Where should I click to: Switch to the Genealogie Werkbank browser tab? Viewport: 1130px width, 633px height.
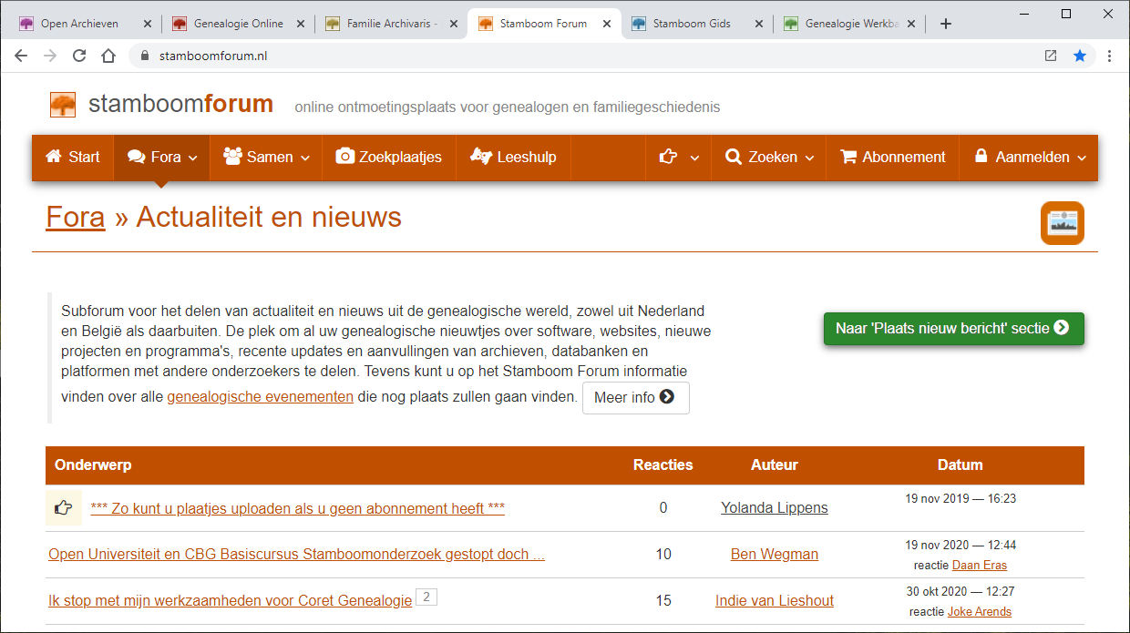point(851,24)
